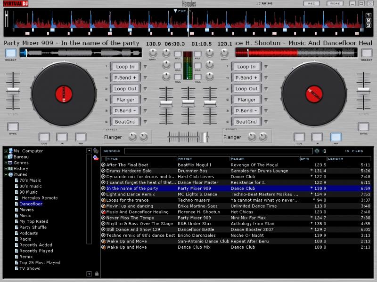The width and height of the screenshot is (377, 282).
Task: Click inside the Search input field
Action: (x=219, y=151)
